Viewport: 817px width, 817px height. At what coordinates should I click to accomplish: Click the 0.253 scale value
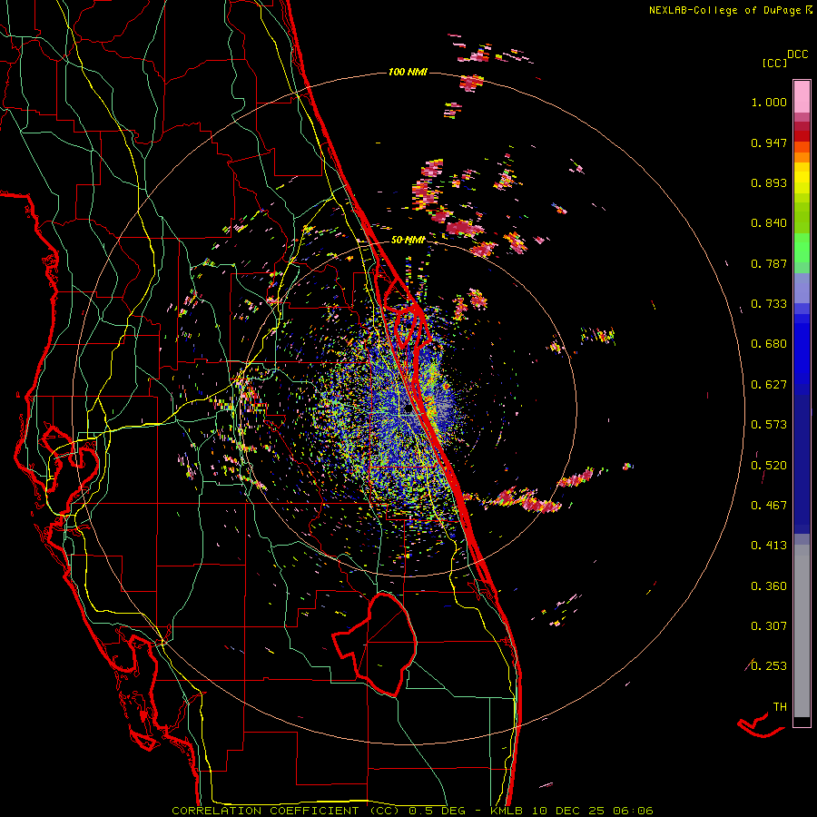click(769, 666)
